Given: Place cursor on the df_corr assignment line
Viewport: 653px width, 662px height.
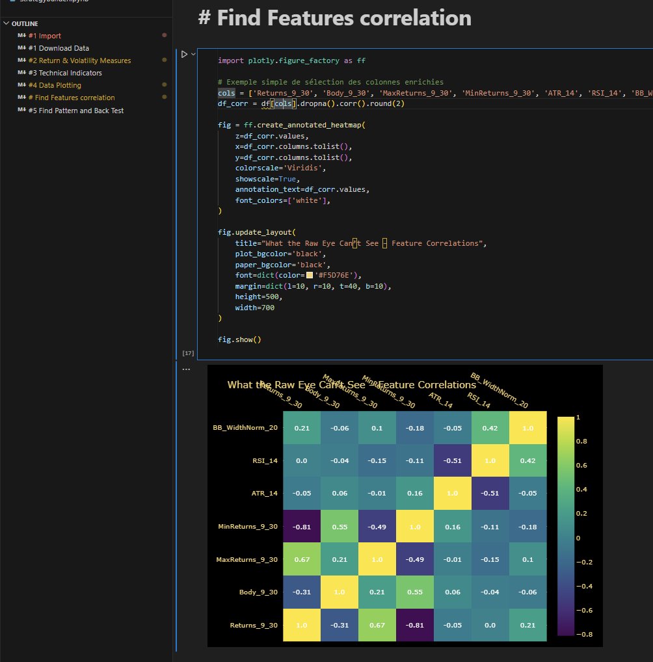Looking at the screenshot, I should (x=311, y=103).
